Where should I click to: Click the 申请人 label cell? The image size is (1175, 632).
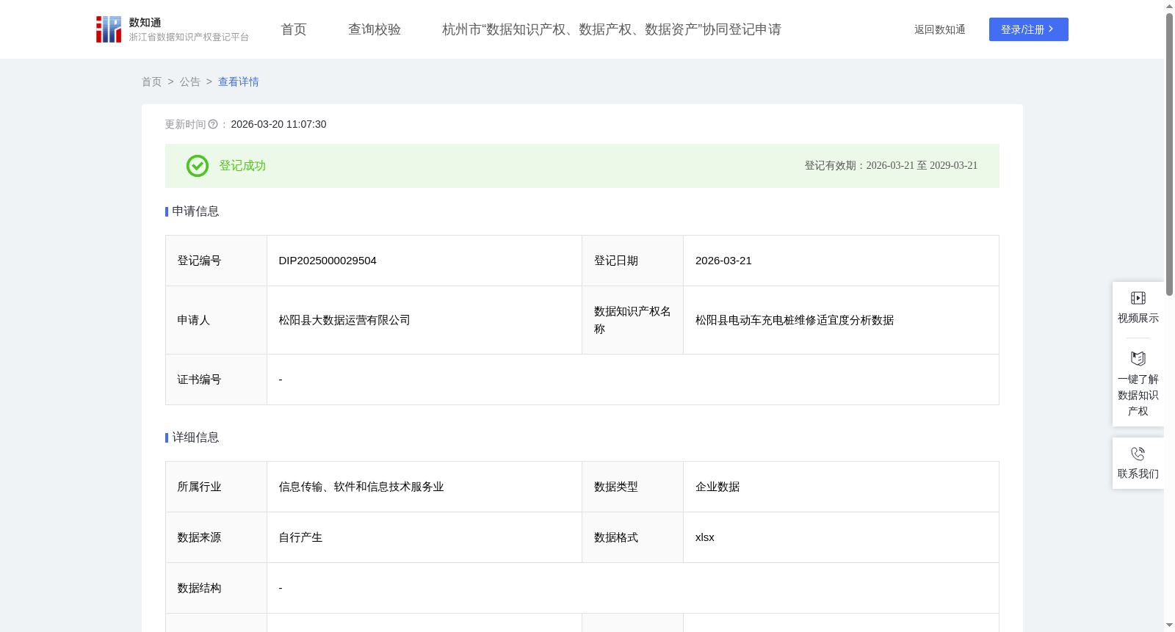216,320
